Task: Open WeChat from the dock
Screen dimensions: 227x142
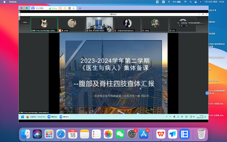Action: [120, 134]
